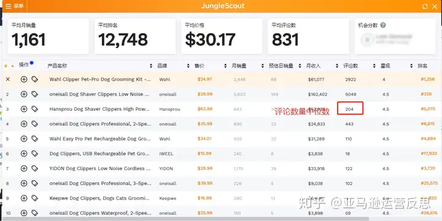Click the refresh icon in the header

pyautogui.click(x=425, y=7)
